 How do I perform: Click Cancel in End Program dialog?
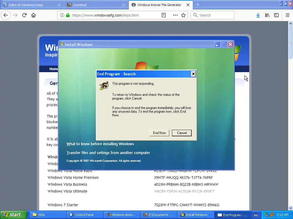click(x=182, y=133)
